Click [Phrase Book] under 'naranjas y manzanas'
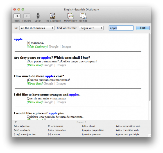This screenshot has height=153, width=163. (35, 102)
